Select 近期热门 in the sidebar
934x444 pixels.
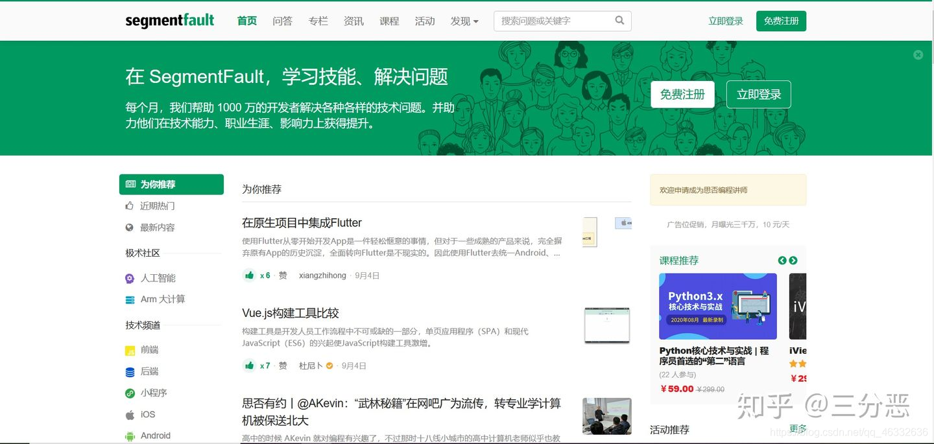158,206
